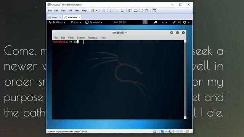The width and height of the screenshot is (244, 137).
Task: Open VMware Tabs menu
Action: click(77, 11)
